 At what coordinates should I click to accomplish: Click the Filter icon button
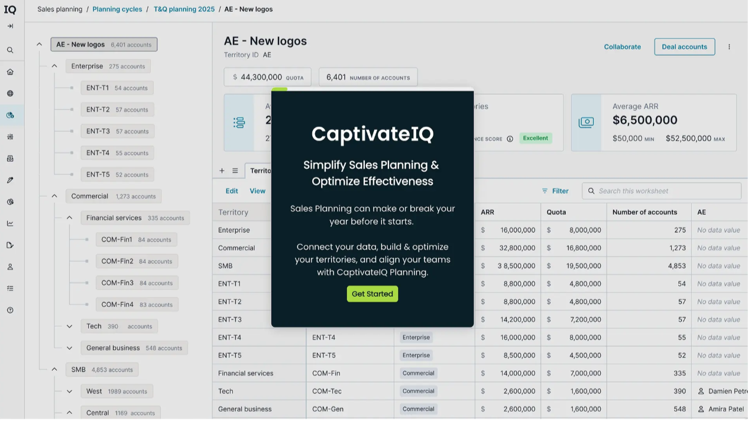555,191
